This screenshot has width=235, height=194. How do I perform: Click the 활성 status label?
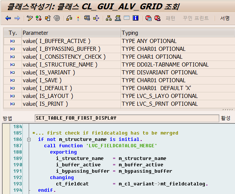tap(225, 118)
